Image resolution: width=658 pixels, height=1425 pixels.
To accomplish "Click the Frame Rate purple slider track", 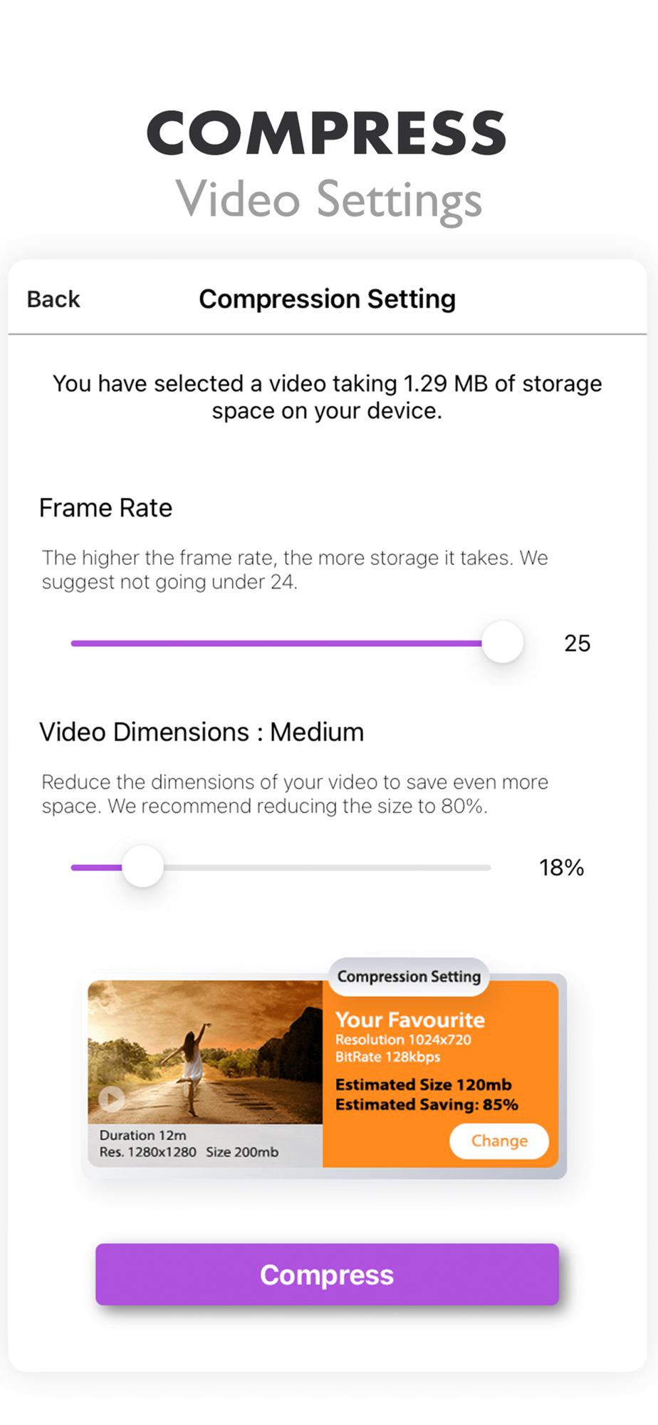I will (x=276, y=643).
